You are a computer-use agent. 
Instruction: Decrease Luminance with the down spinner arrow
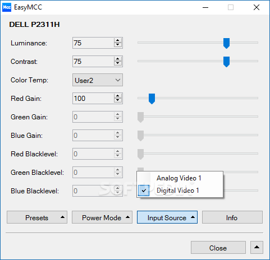click(117, 45)
